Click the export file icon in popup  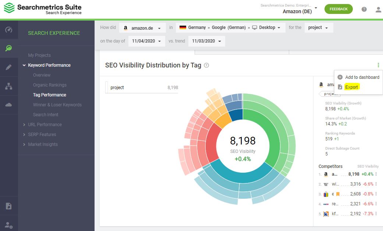(x=340, y=87)
